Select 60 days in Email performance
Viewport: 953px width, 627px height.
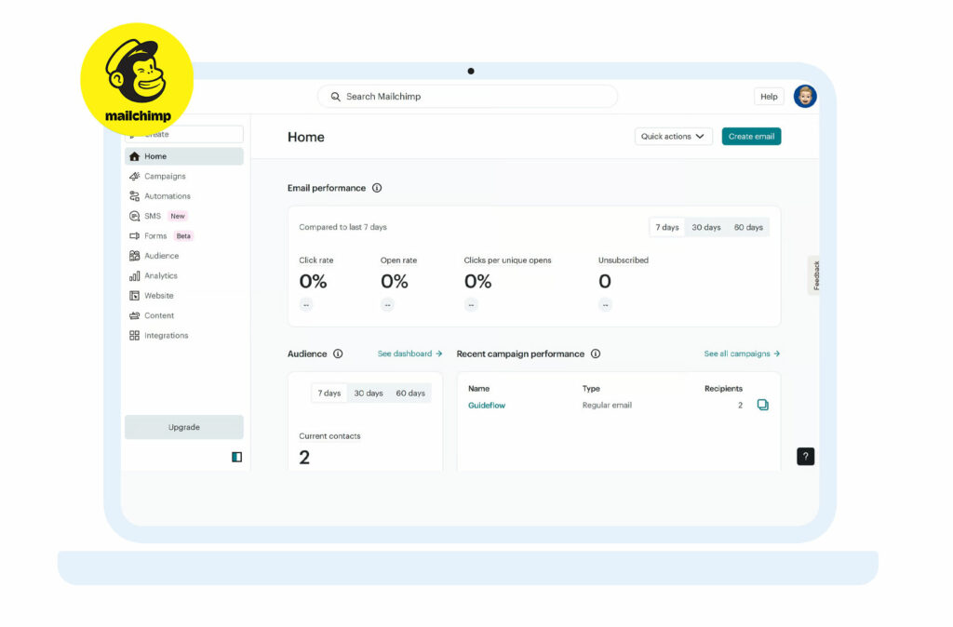point(748,227)
